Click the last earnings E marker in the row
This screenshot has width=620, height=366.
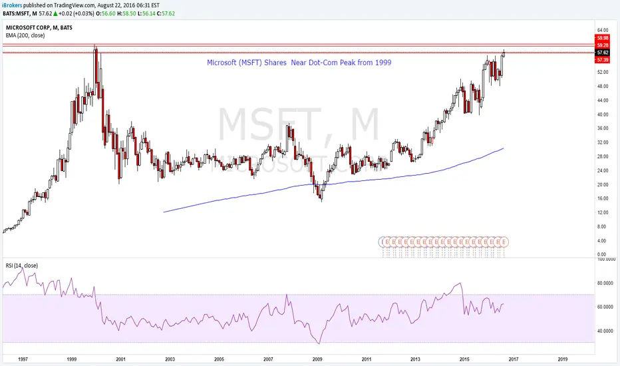pyautogui.click(x=504, y=242)
